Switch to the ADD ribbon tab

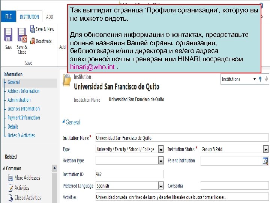(49, 17)
